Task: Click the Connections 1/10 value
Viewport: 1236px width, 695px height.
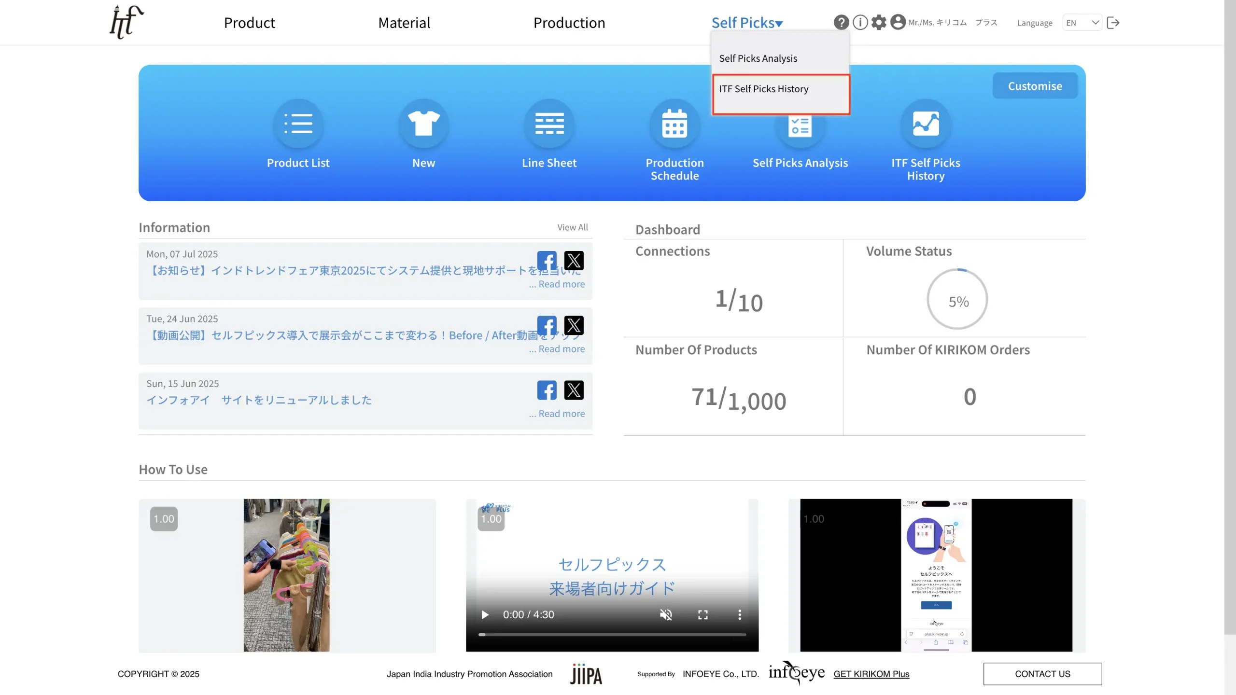Action: (739, 301)
